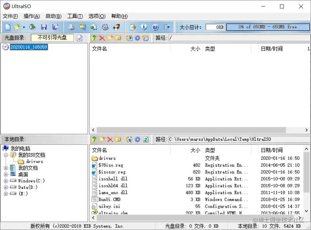Image resolution: width=311 pixels, height=230 pixels.
Task: Click the hide local browser icon
Action: click(146, 38)
